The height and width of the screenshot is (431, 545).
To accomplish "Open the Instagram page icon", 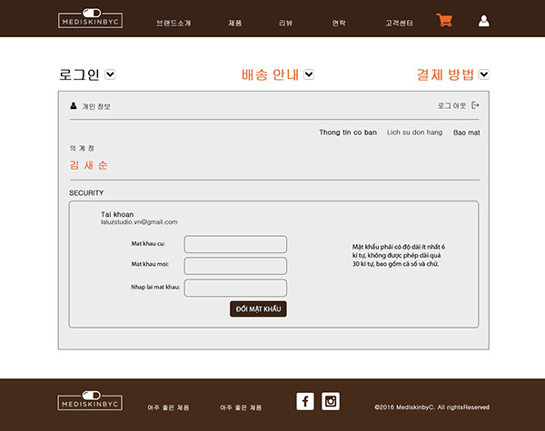I will (331, 401).
